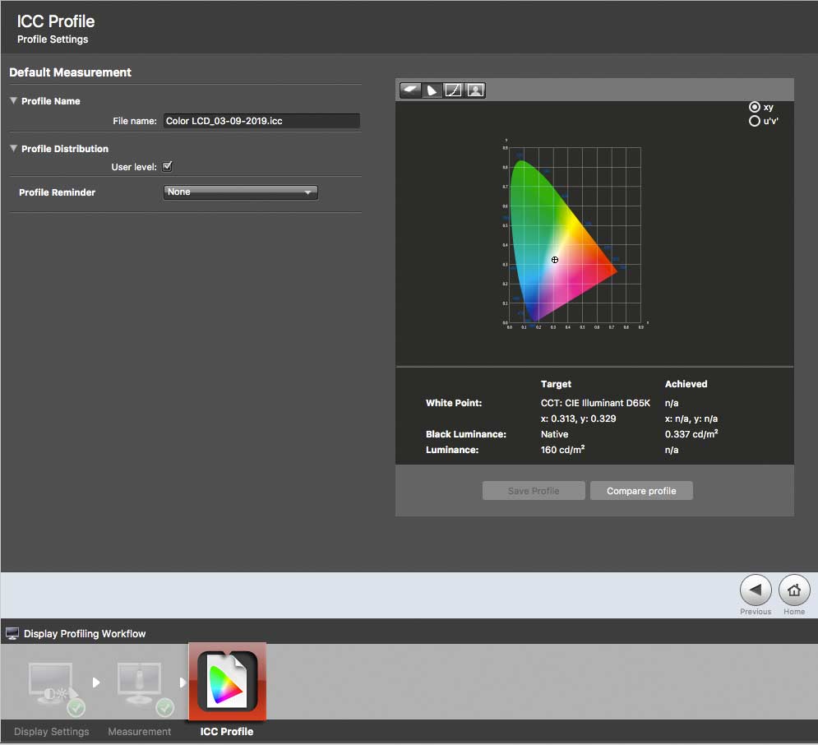Show the tone curves view icon
Viewport: 818px width, 745px height.
coord(453,90)
